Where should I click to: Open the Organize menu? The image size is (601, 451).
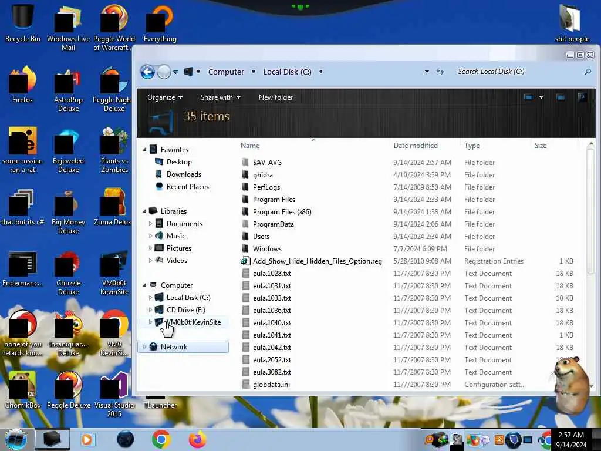coord(165,97)
